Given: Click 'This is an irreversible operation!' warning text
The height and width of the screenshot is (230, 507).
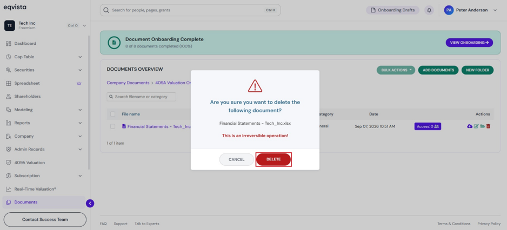Looking at the screenshot, I should pyautogui.click(x=255, y=136).
